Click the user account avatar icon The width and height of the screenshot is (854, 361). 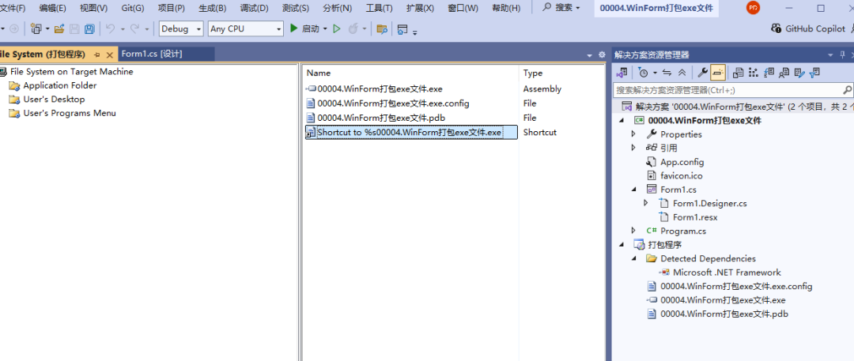coord(754,8)
